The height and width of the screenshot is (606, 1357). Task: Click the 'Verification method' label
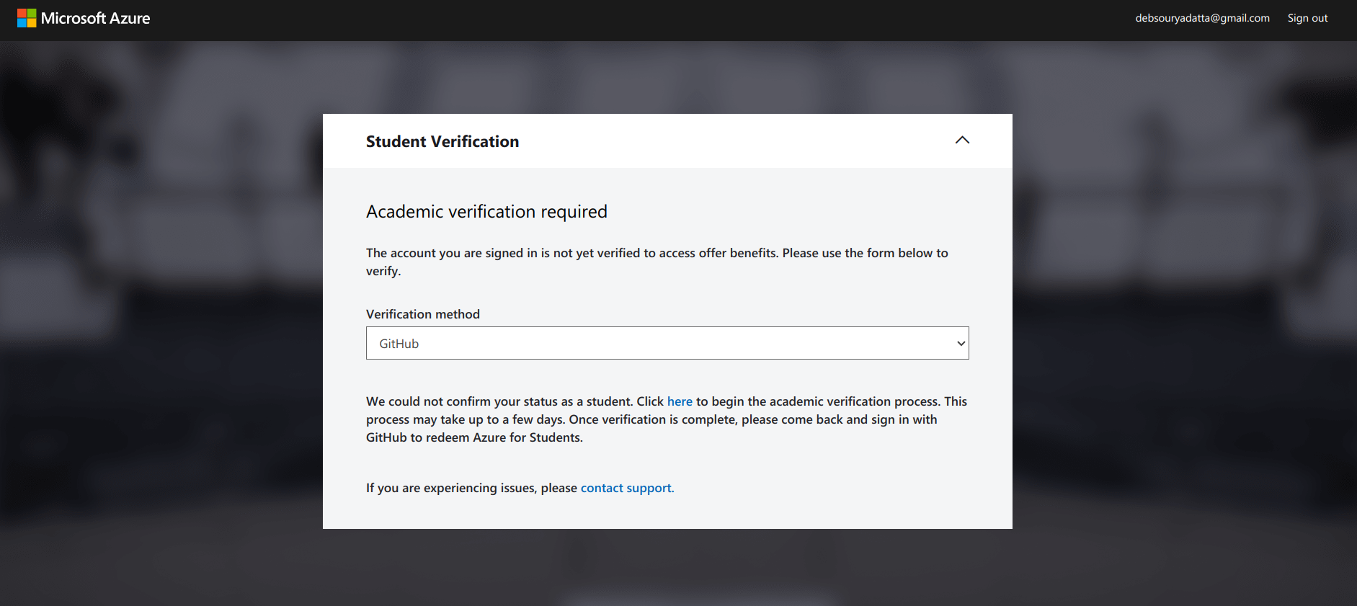pyautogui.click(x=423, y=314)
